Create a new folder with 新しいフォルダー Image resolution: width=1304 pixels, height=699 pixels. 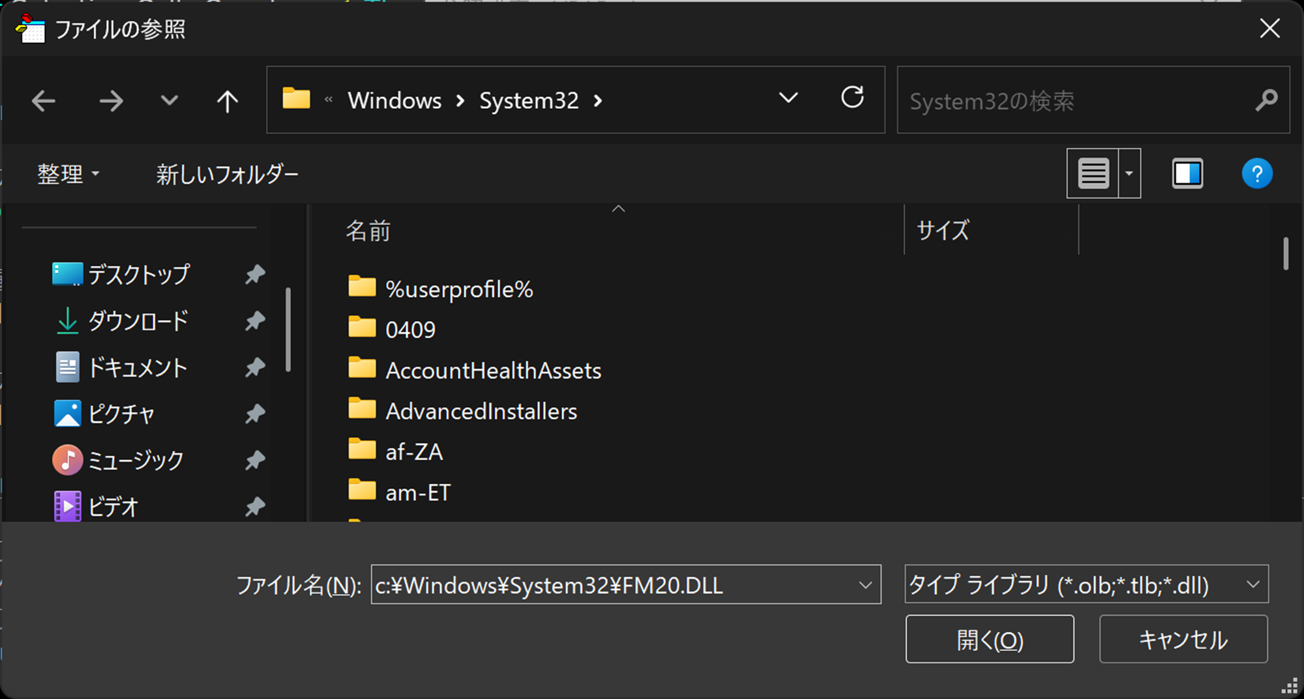click(227, 174)
